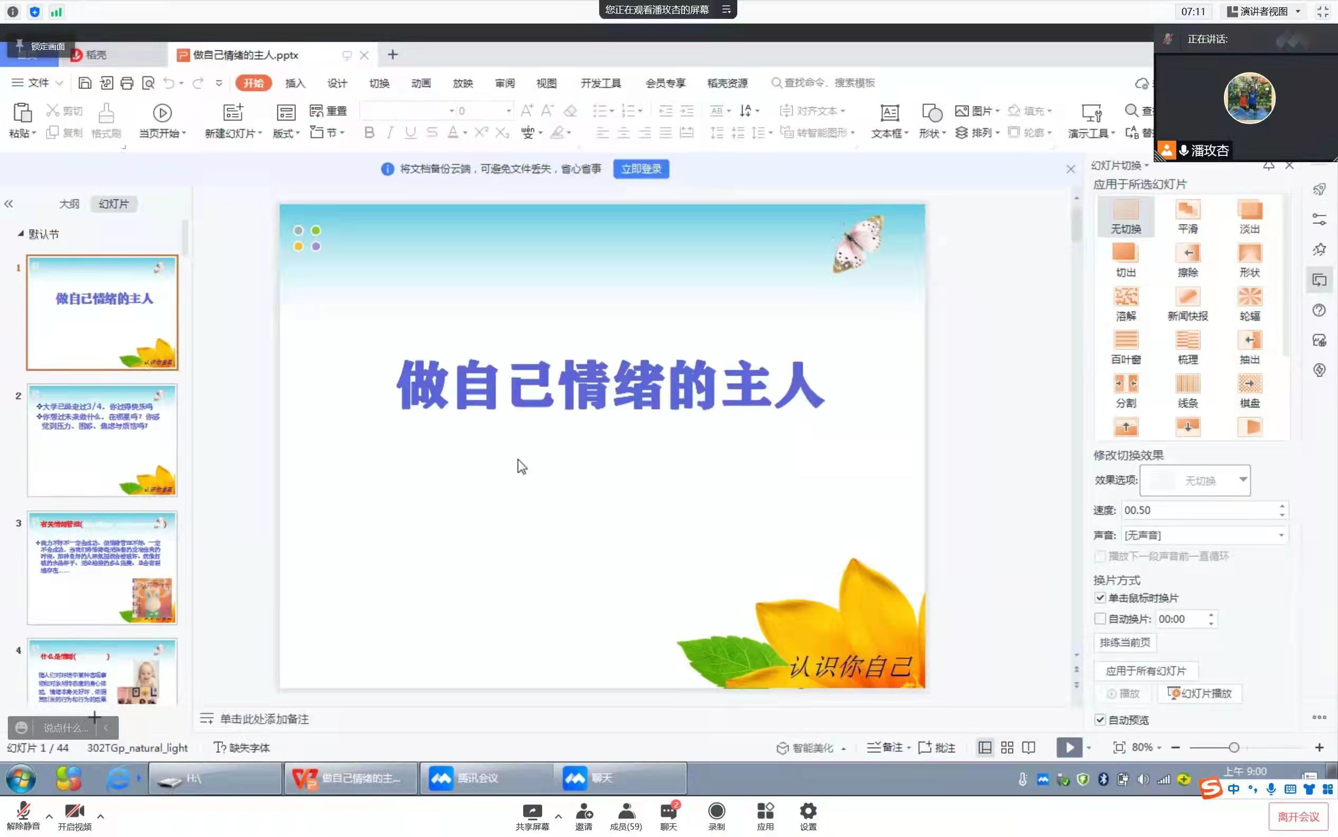Screen dimensions: 1338x837
Task: Uncheck the auto preview (自动预览) checkbox
Action: (x=1100, y=720)
